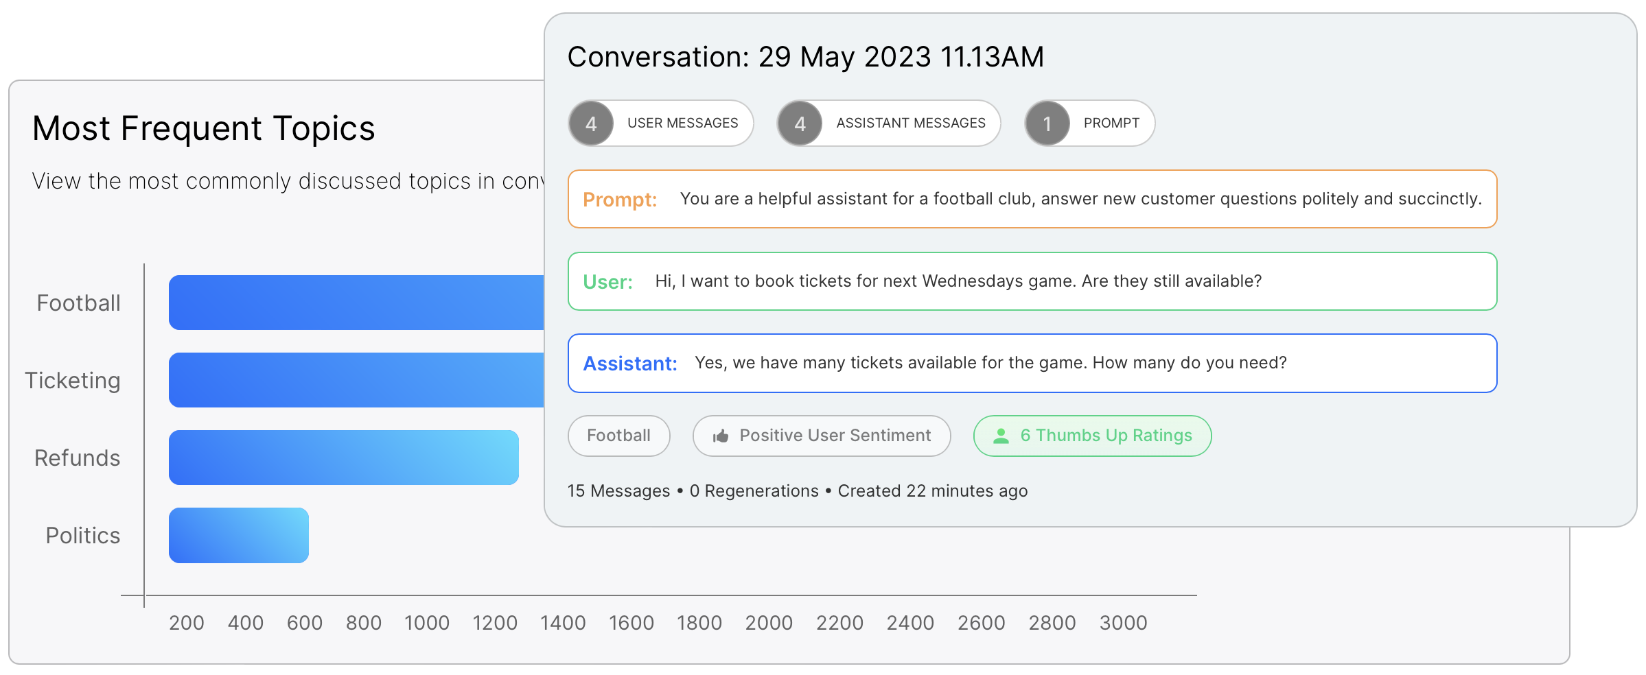Click the Conversation 29 May 2023 title

point(806,57)
